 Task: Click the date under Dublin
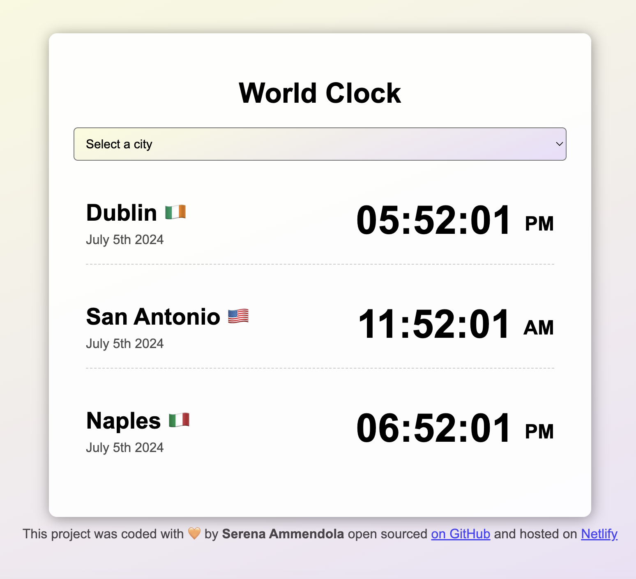tap(125, 240)
